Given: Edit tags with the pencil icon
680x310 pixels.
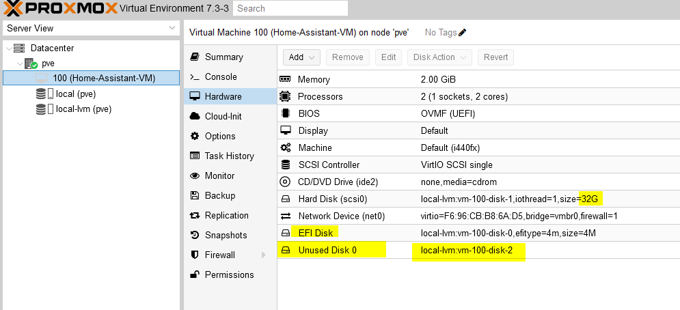Looking at the screenshot, I should pyautogui.click(x=462, y=33).
